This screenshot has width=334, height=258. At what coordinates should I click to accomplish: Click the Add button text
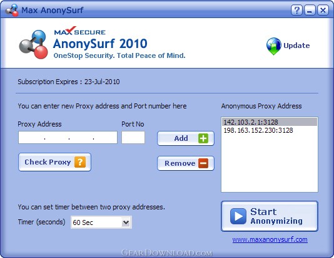coord(181,138)
